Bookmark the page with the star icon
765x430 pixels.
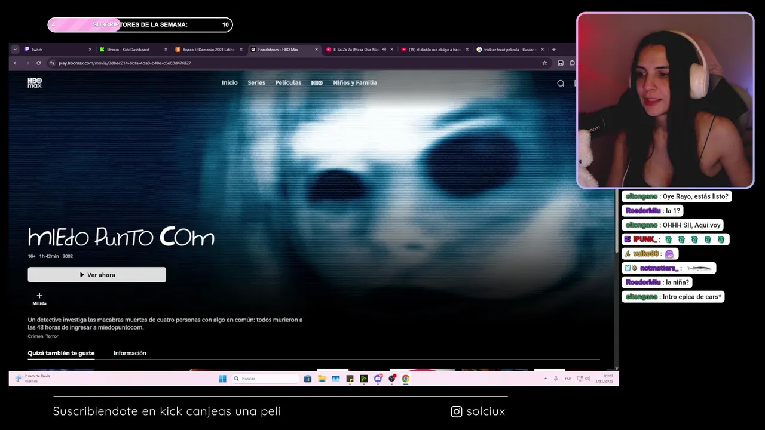point(544,63)
